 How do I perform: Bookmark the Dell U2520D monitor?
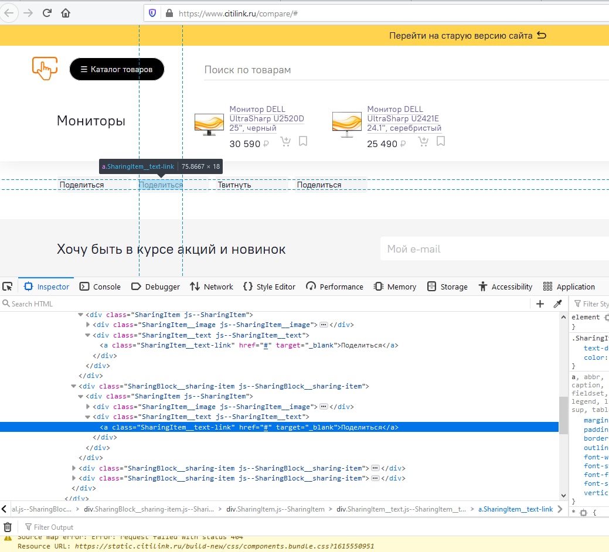pyautogui.click(x=303, y=141)
